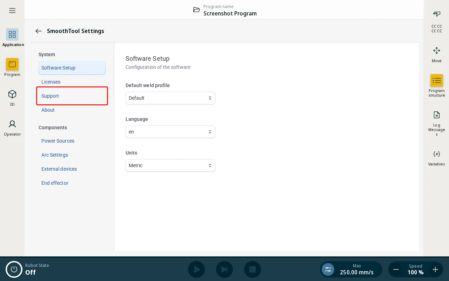Open Log Messages panel
This screenshot has height=281, width=449.
click(x=437, y=123)
